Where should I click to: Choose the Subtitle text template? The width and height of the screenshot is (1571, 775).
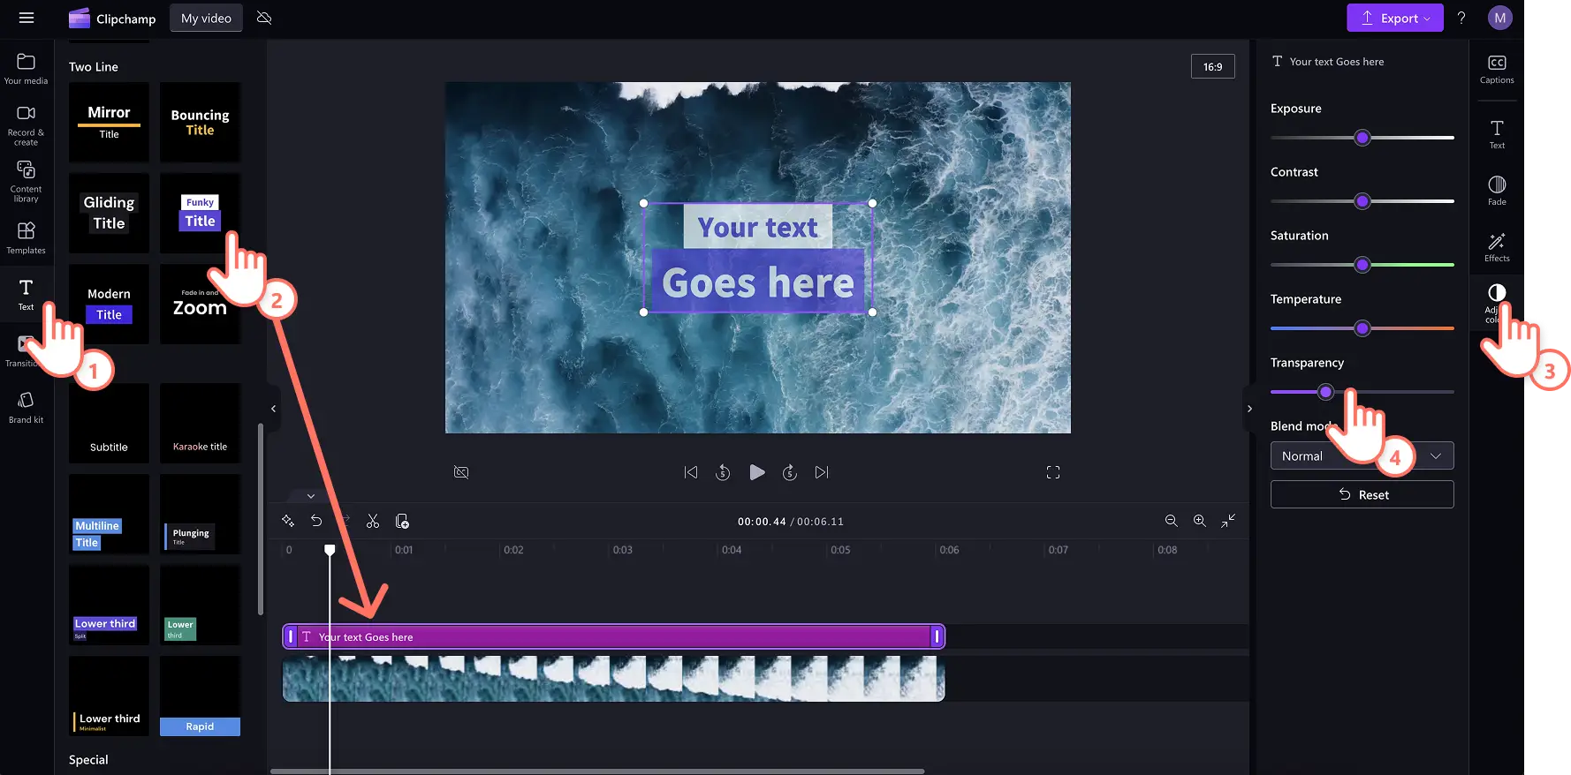(x=109, y=424)
